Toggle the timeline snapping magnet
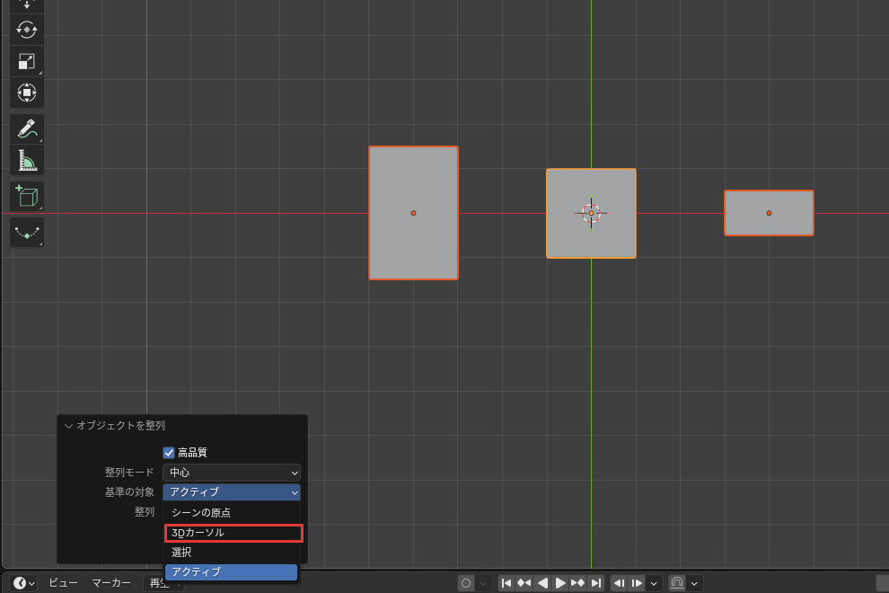The width and height of the screenshot is (889, 593). coord(677,583)
